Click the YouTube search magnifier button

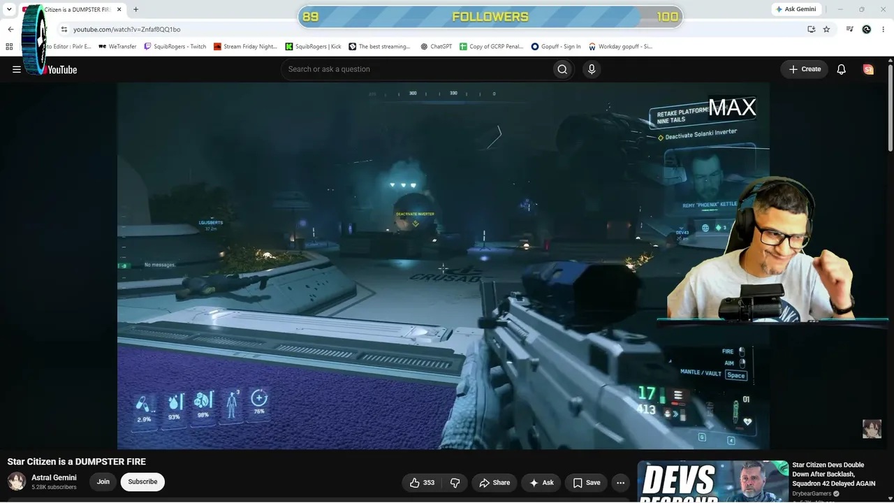[x=562, y=69]
